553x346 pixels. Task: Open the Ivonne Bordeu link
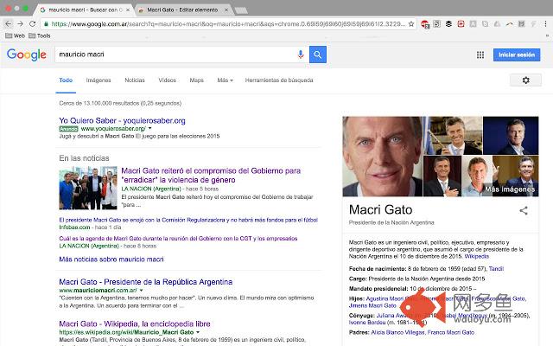coord(367,323)
